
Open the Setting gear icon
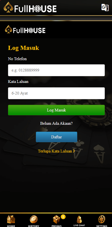coord(102,220)
